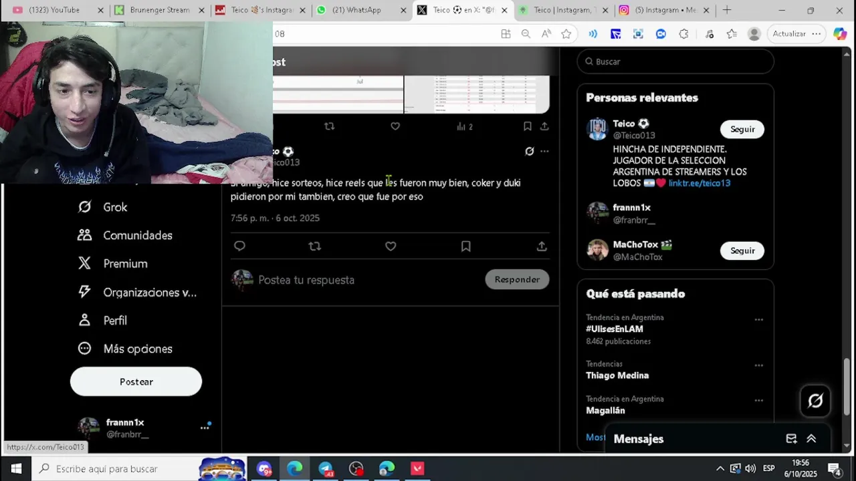This screenshot has width=856, height=481.
Task: Bookmark the main post
Action: click(466, 246)
